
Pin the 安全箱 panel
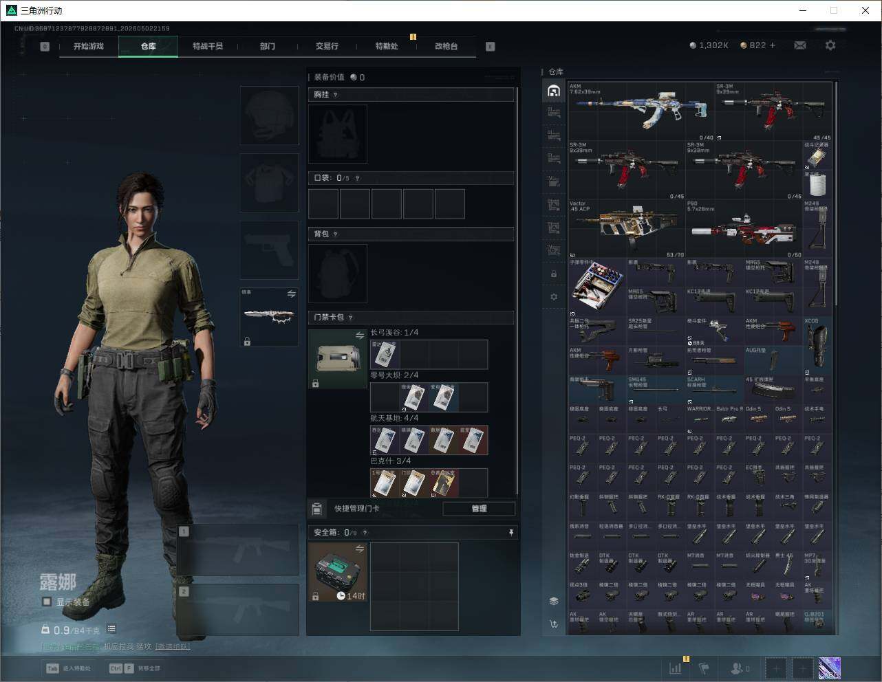(510, 532)
